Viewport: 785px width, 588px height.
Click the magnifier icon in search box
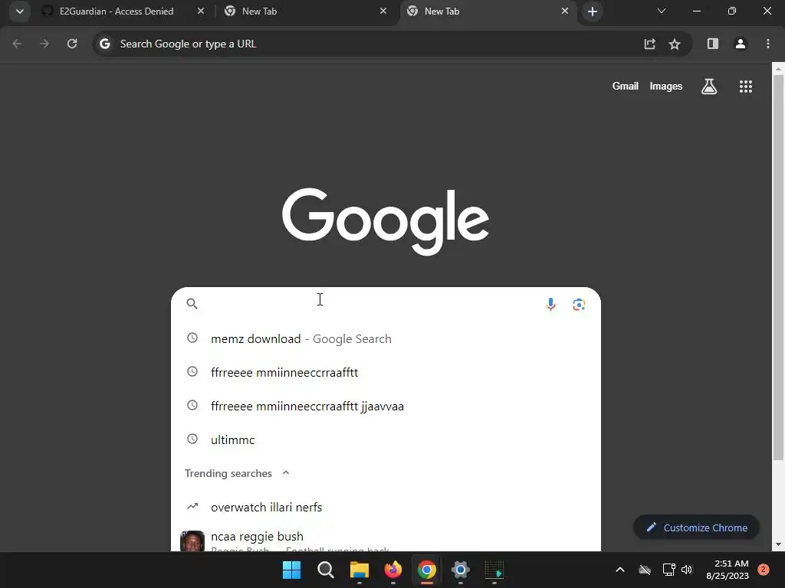pyautogui.click(x=192, y=303)
